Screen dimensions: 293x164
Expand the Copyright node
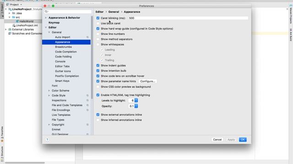point(49,124)
